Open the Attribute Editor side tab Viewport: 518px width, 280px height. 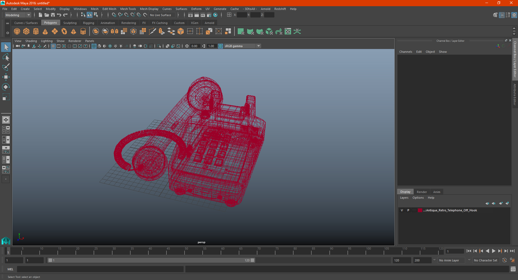click(515, 94)
